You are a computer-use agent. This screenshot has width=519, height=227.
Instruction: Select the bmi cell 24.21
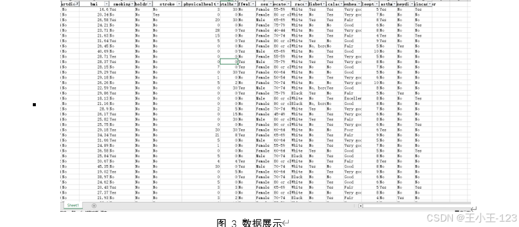point(94,25)
